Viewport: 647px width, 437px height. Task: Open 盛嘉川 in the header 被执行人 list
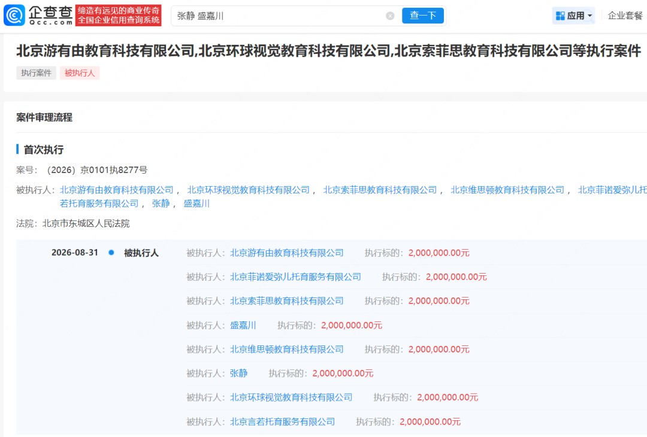click(x=196, y=204)
